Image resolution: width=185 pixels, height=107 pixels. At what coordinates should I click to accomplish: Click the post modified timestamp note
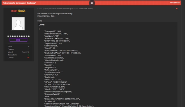(69, 9)
